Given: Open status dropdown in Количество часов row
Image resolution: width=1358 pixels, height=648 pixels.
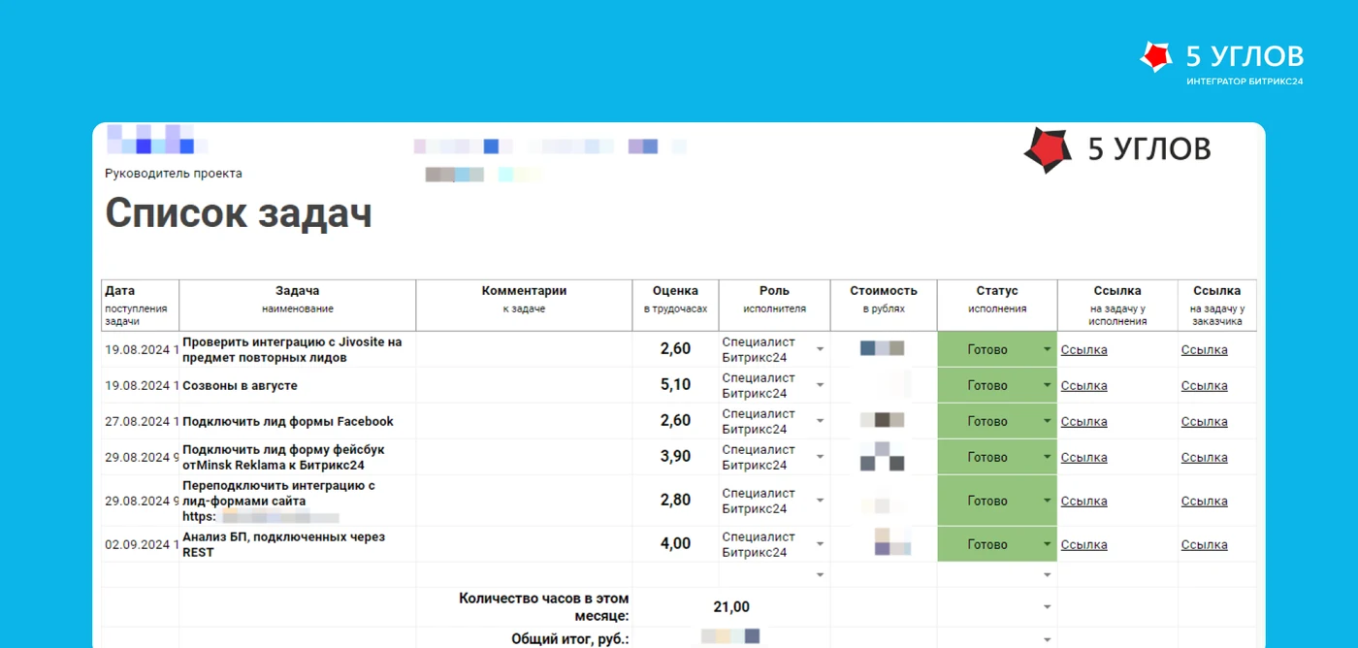Looking at the screenshot, I should pyautogui.click(x=1047, y=607).
